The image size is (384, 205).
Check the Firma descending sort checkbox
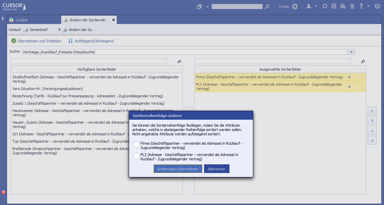[136, 144]
